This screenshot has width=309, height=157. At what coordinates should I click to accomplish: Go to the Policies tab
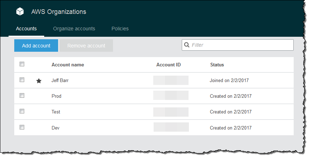[x=120, y=29]
